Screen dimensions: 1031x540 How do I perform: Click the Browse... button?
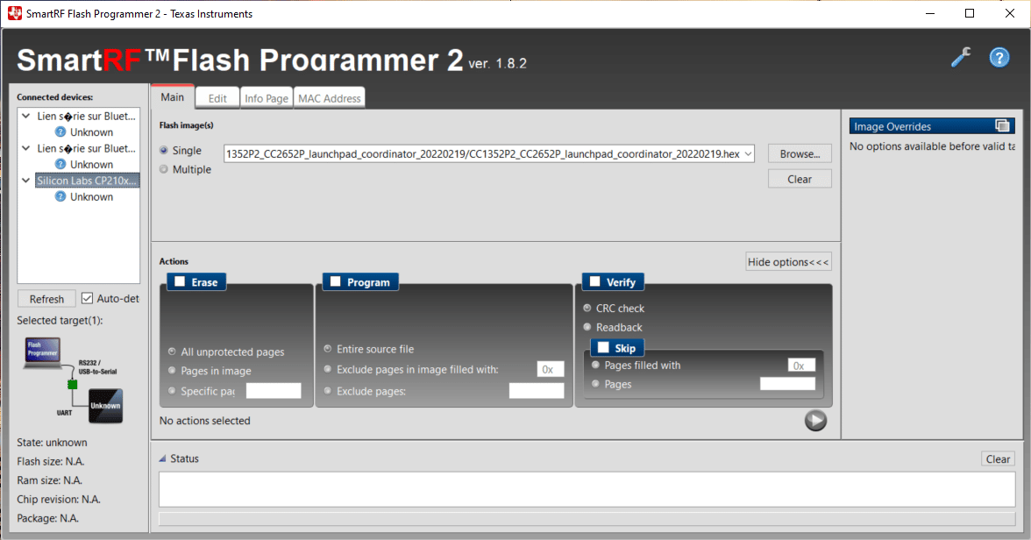[800, 153]
